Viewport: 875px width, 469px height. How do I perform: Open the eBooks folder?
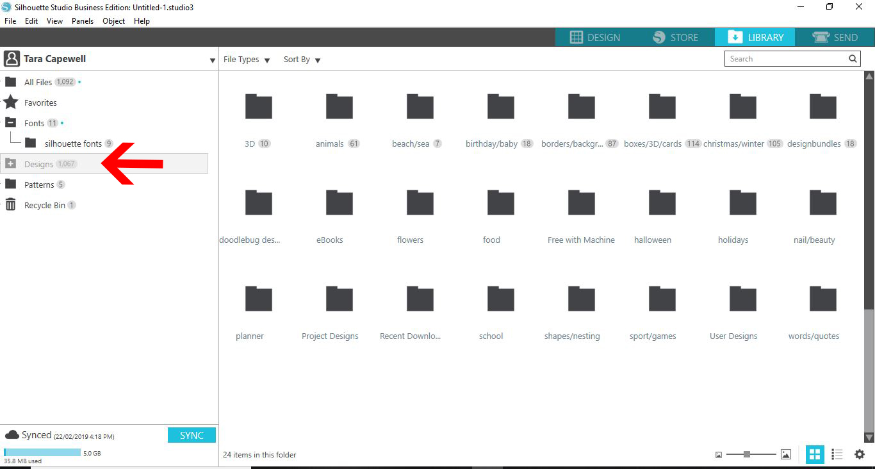(x=339, y=202)
